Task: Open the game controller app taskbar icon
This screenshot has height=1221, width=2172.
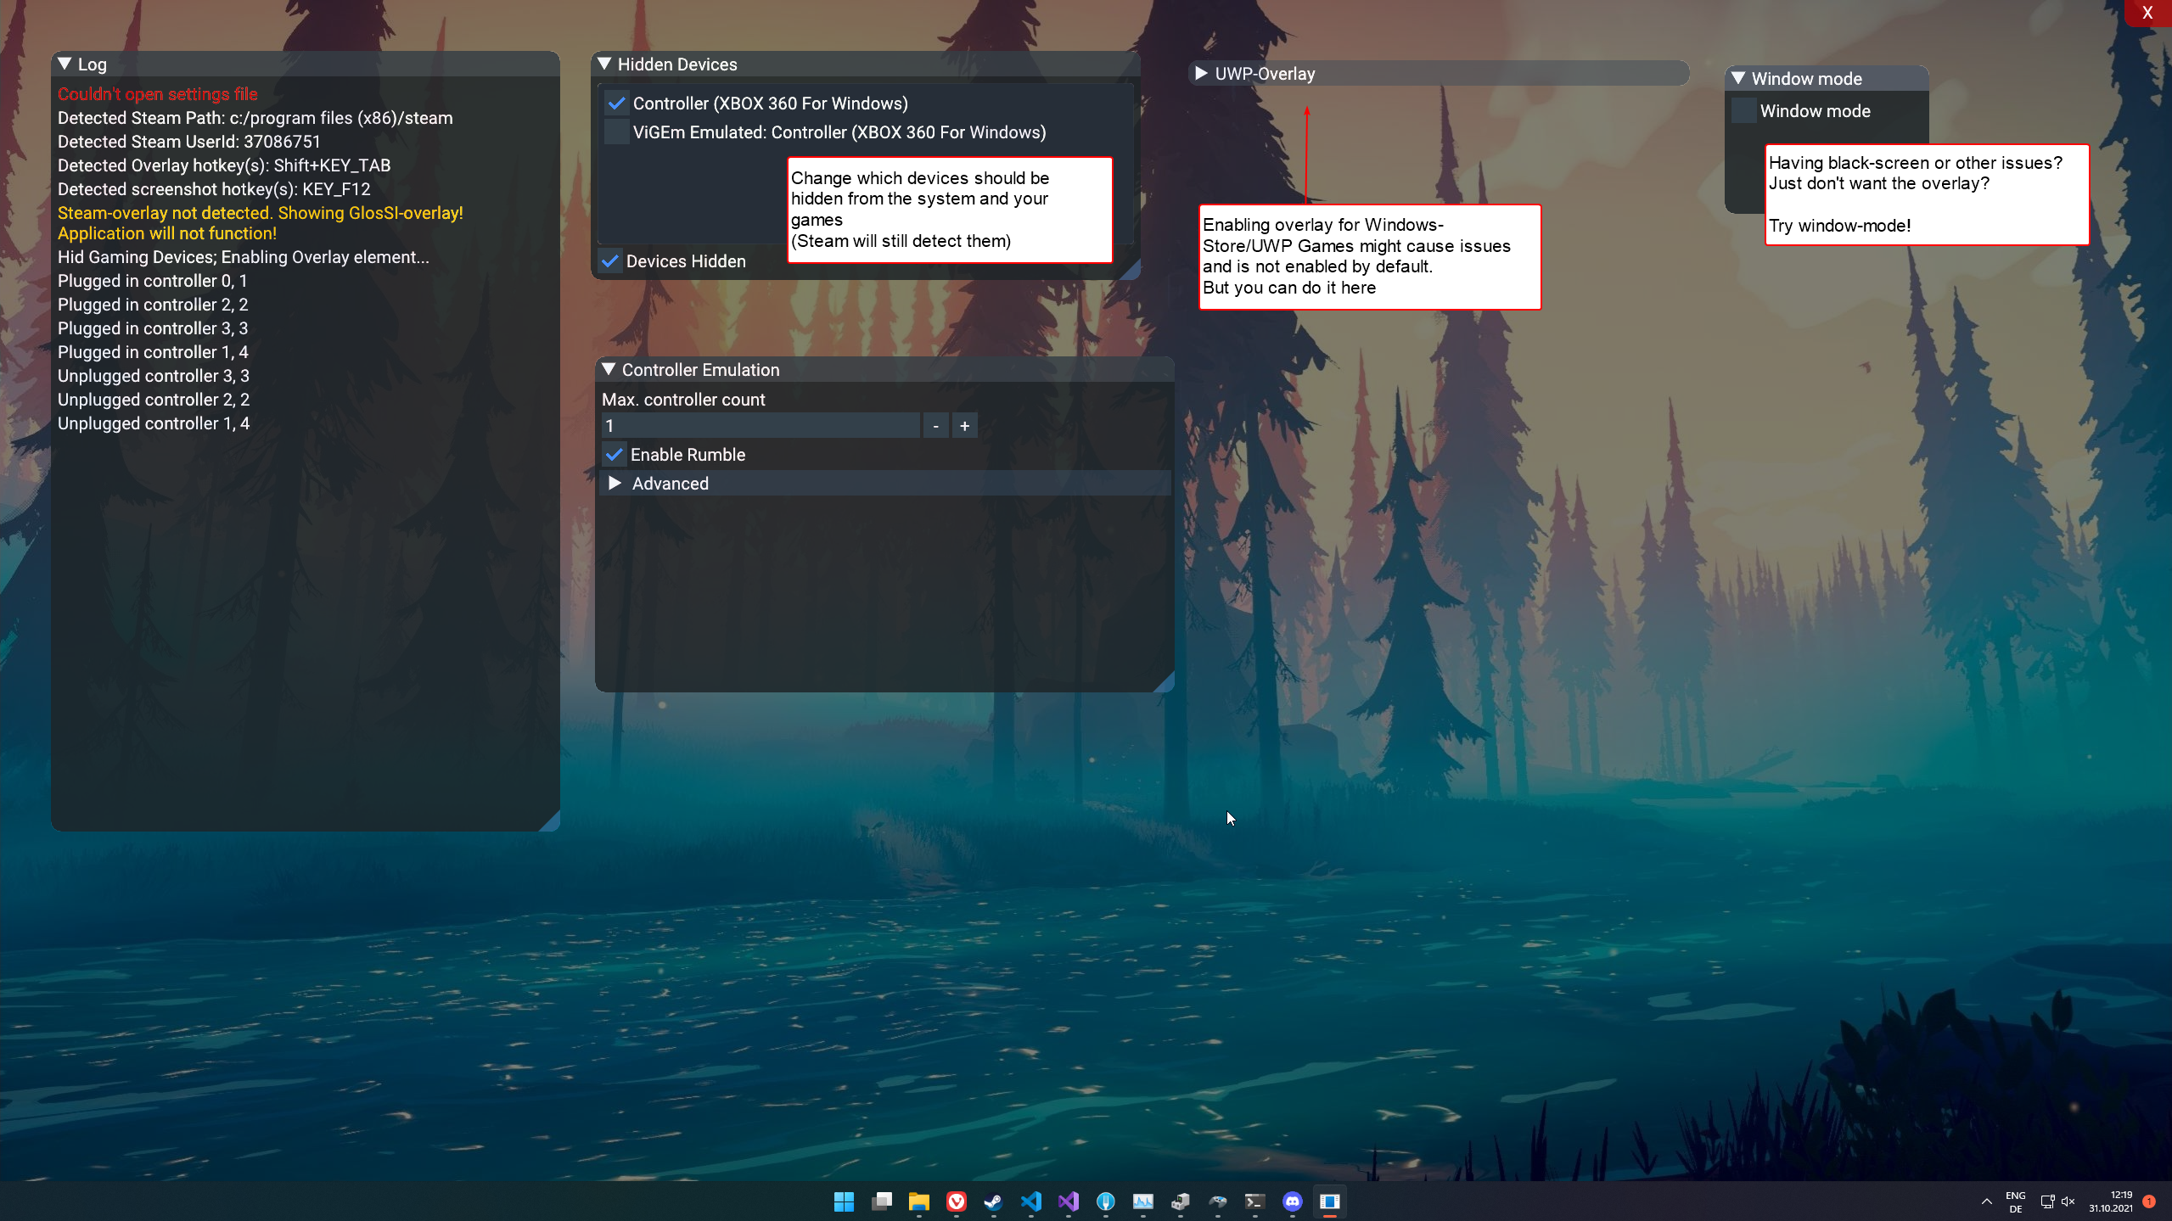Action: click(x=1218, y=1201)
